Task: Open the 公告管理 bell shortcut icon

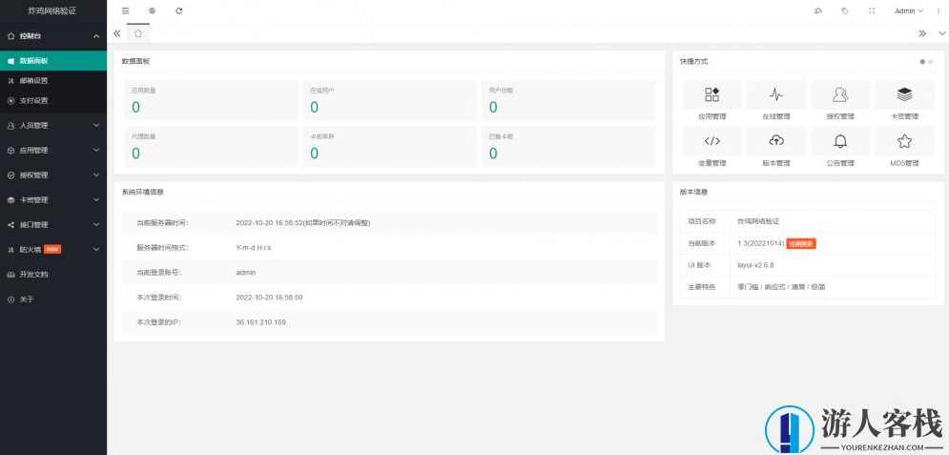Action: pos(840,141)
